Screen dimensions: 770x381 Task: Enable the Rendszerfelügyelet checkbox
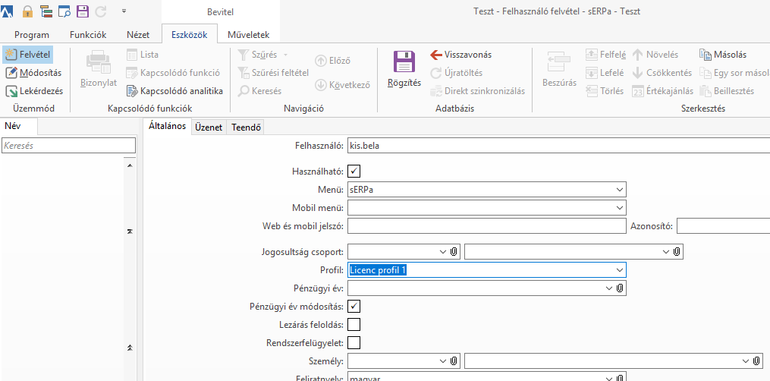coord(354,343)
